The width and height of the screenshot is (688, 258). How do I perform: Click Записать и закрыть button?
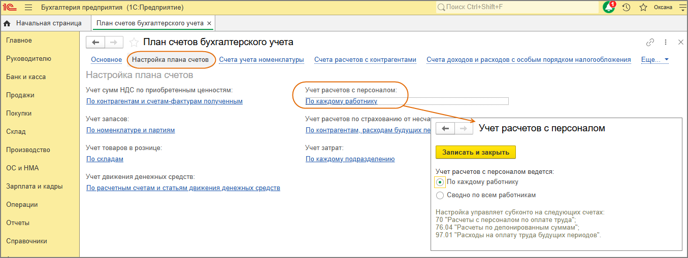pos(476,152)
